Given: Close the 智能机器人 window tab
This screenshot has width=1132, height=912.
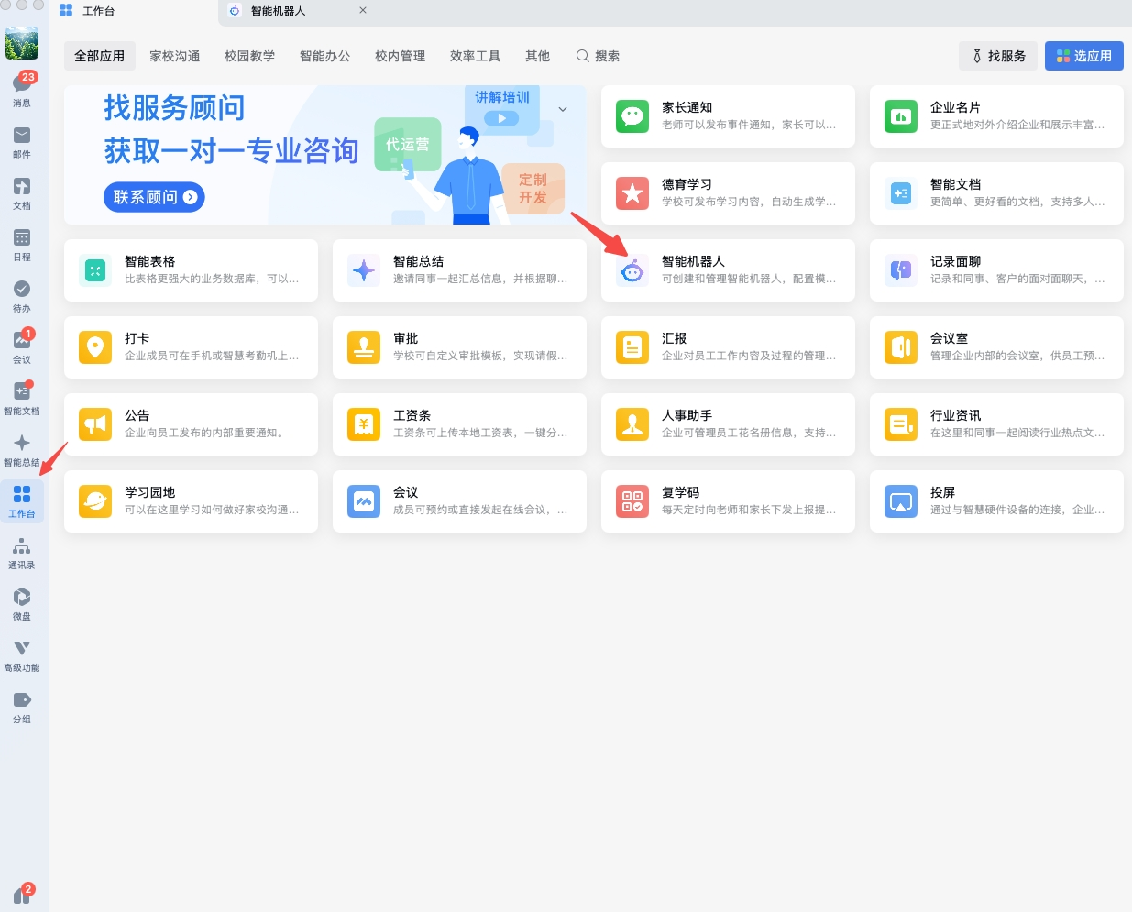Looking at the screenshot, I should click(x=363, y=11).
